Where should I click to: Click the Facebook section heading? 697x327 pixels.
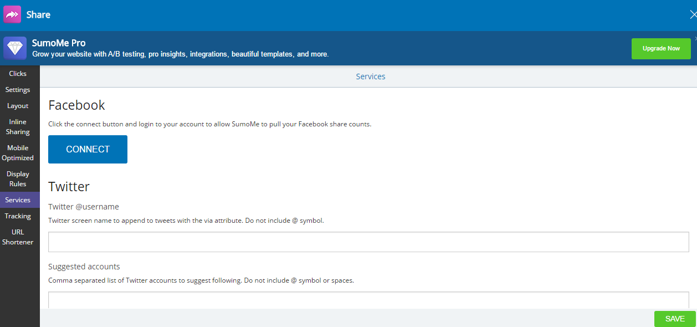[76, 105]
